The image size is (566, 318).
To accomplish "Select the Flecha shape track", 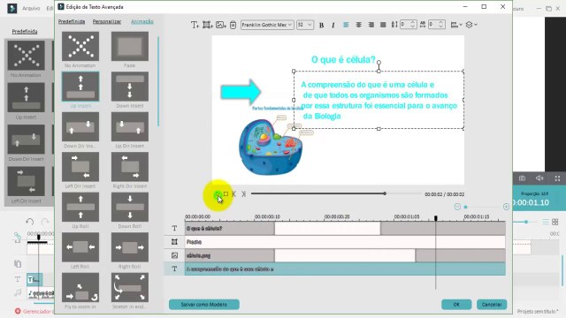I will [x=345, y=242].
